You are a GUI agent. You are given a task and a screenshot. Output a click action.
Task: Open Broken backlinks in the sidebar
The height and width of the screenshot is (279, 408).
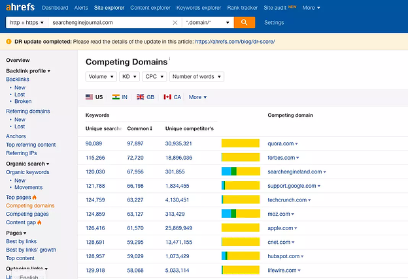(23, 101)
